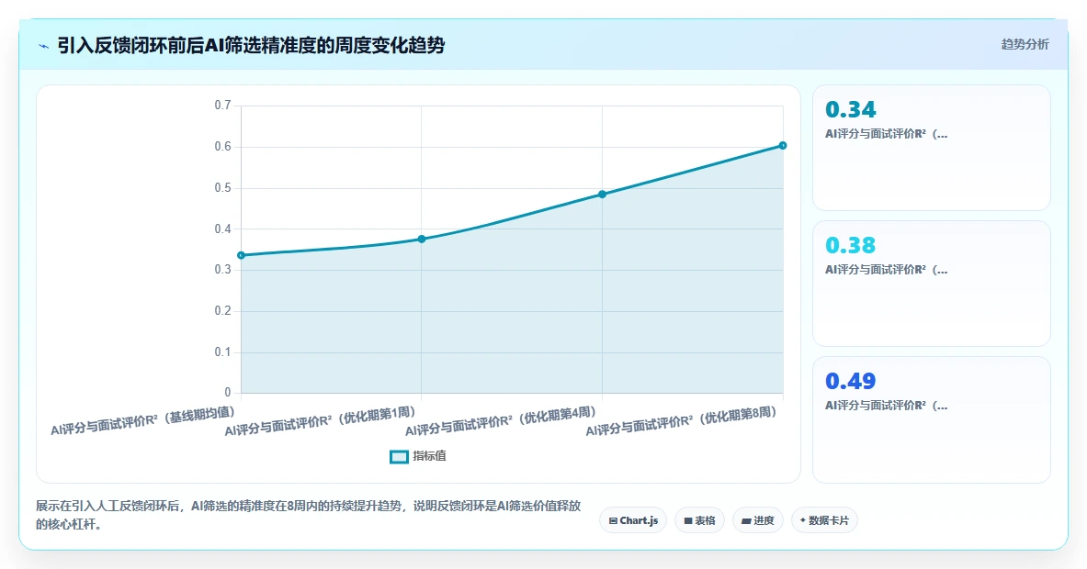Click the star icon in 数据卡片 chip

pyautogui.click(x=803, y=519)
